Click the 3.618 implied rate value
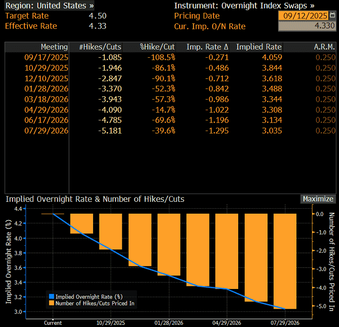Viewport: 339px width, 327px height. pyautogui.click(x=272, y=78)
